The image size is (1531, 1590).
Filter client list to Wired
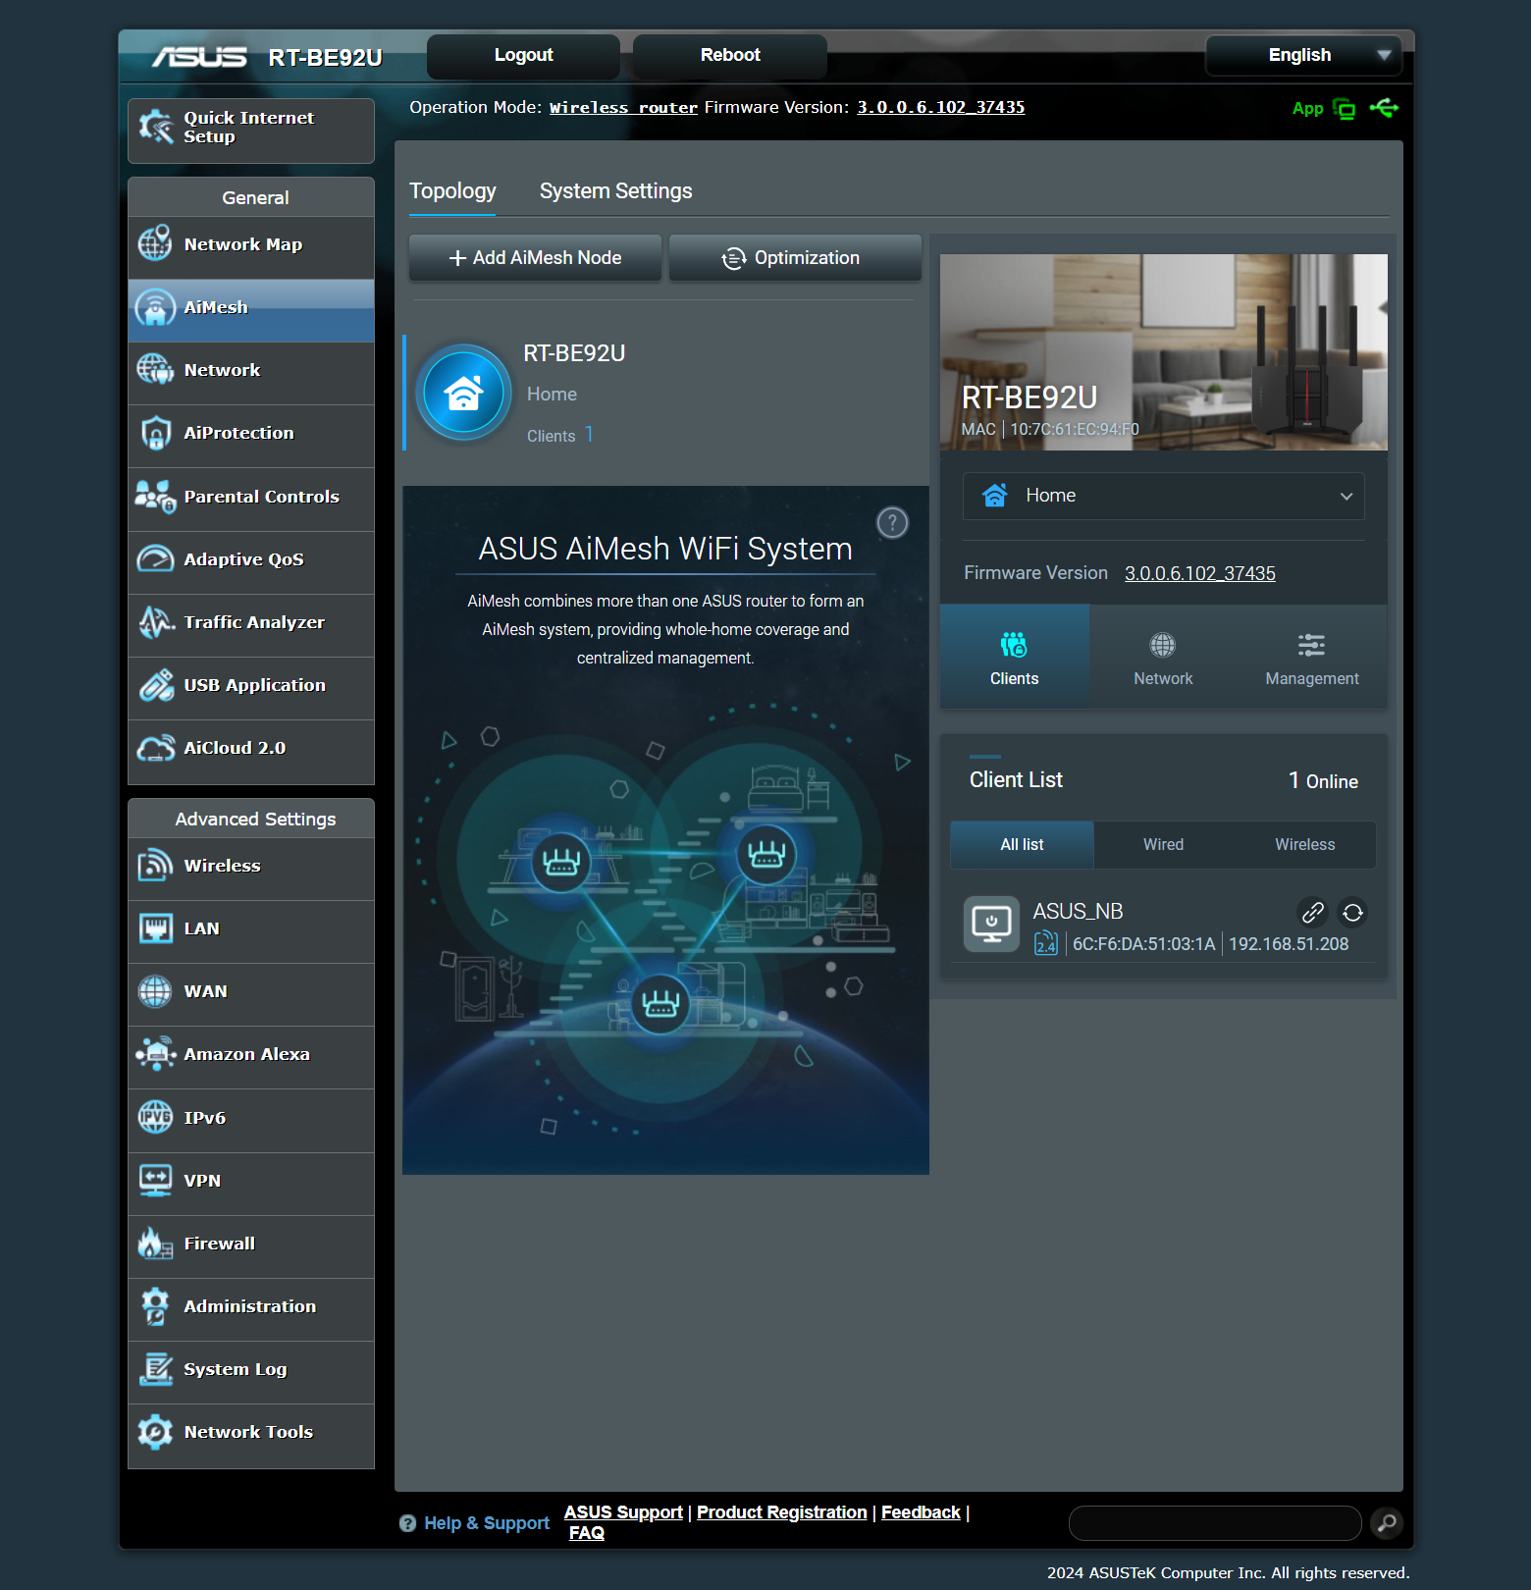point(1163,844)
